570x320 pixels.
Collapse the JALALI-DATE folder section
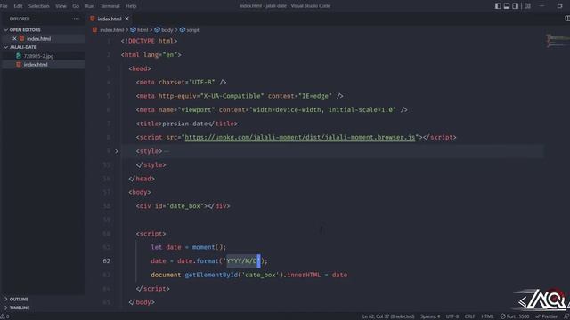tap(5, 47)
